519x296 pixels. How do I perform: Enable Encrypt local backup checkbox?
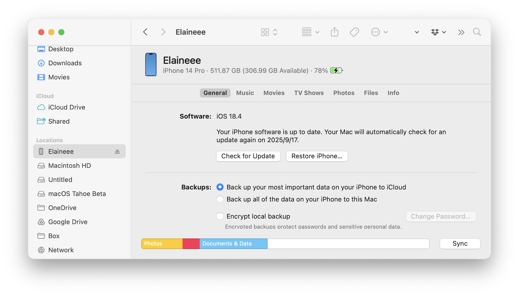220,216
